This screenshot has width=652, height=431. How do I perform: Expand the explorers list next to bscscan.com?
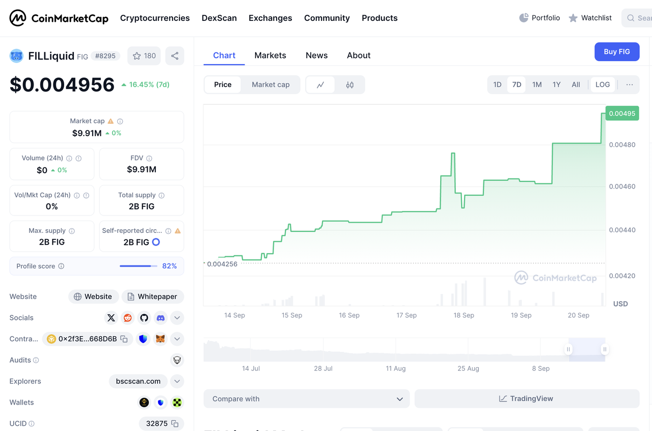point(177,381)
